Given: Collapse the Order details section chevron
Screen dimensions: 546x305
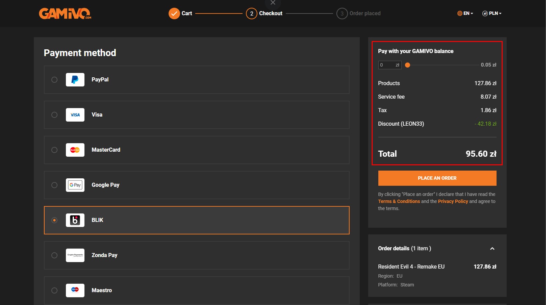Looking at the screenshot, I should [x=492, y=249].
